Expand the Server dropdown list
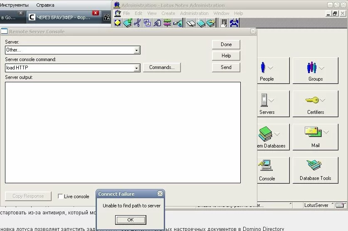Screen dimensions: 348x231 [x=136, y=50]
